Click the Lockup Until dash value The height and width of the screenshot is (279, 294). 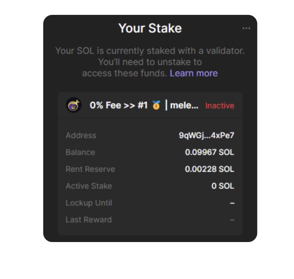[x=232, y=203]
